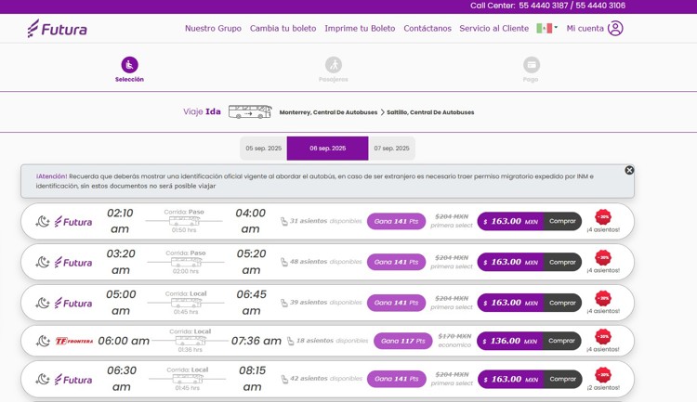Open Cambia tu boleto page
Image resolution: width=697 pixels, height=402 pixels.
click(283, 29)
